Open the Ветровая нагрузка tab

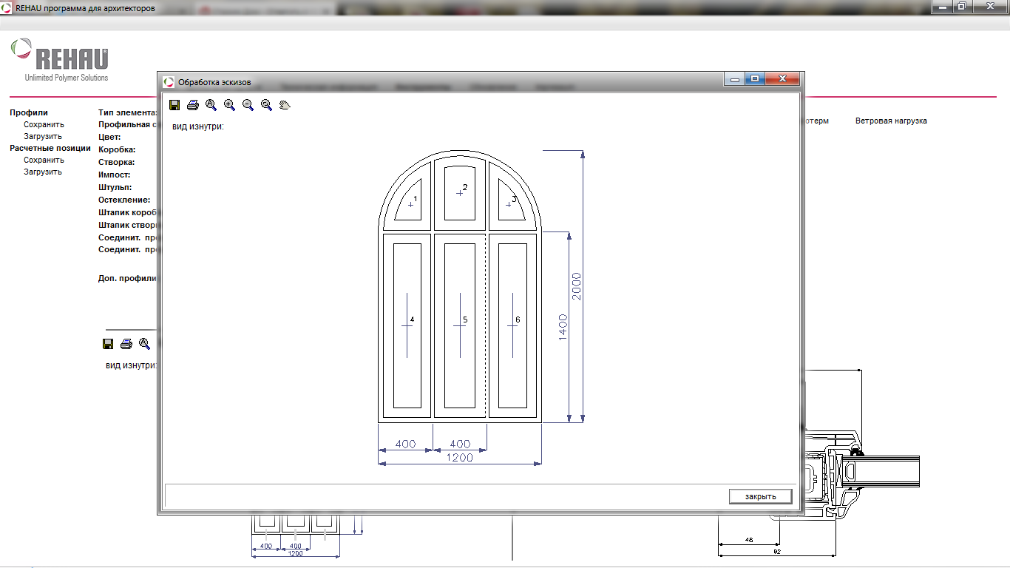[891, 121]
